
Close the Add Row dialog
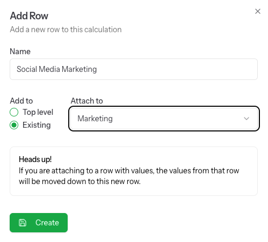(258, 11)
